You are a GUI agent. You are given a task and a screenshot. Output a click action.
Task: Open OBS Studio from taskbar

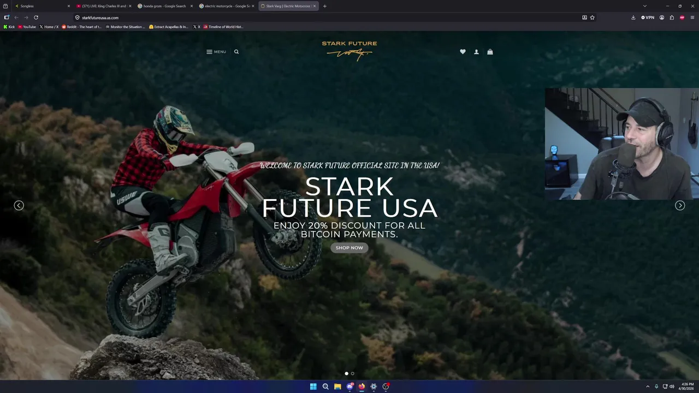pyautogui.click(x=386, y=386)
